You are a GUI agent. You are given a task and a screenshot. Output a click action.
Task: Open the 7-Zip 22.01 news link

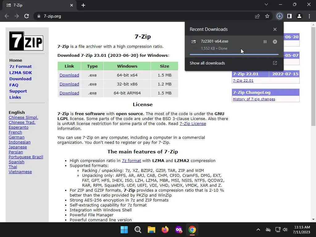243,81
